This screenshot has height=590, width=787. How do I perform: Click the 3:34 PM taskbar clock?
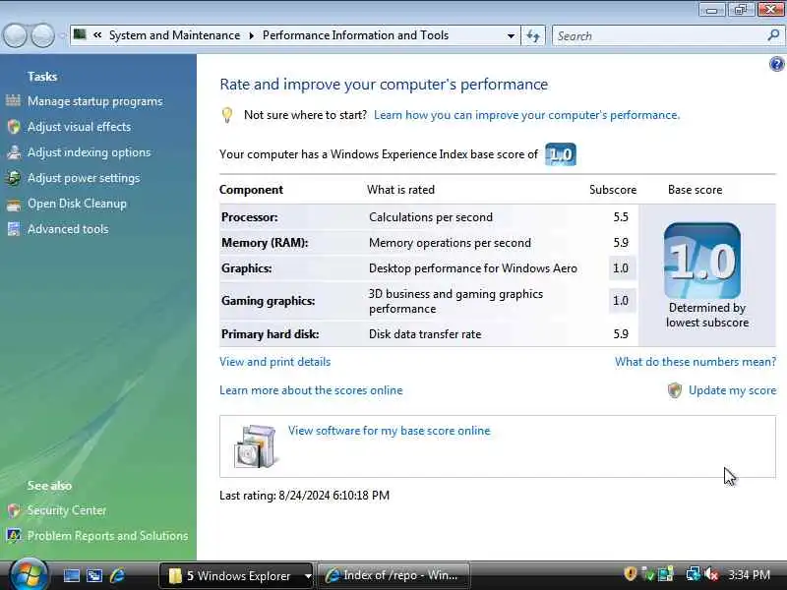[749, 575]
